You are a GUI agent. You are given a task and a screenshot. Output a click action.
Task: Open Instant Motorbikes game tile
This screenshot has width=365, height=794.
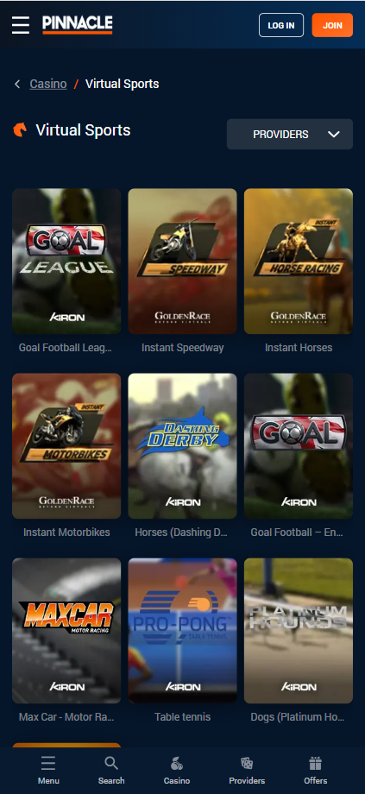click(66, 446)
